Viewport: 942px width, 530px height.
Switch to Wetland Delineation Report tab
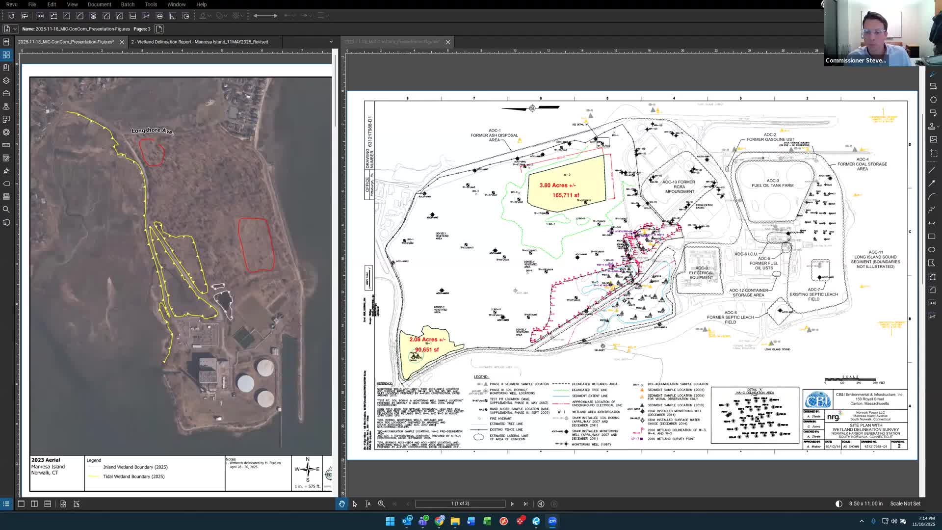coord(200,42)
